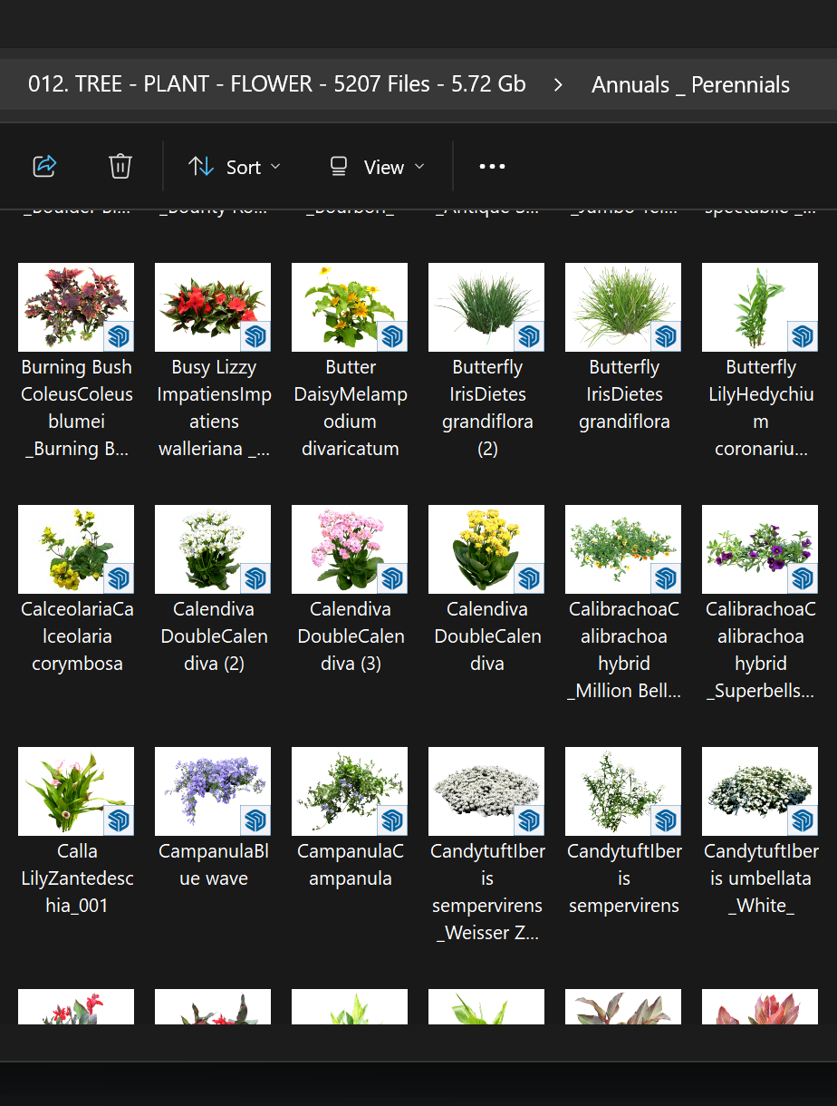Click the 'CampanulaBlue wave' file name
837x1106 pixels.
coord(214,865)
